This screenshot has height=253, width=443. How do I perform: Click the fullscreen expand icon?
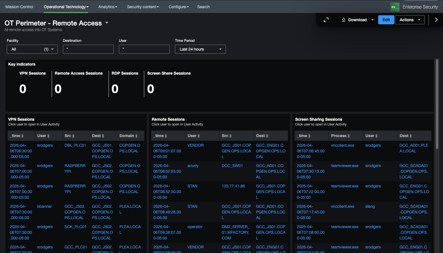pos(326,20)
